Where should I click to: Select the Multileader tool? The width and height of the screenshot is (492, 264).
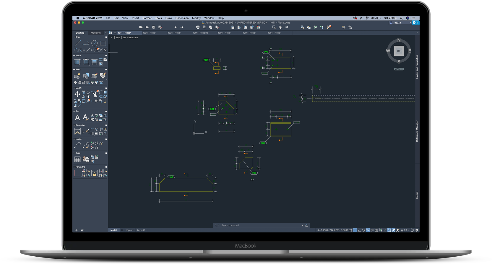(77, 145)
